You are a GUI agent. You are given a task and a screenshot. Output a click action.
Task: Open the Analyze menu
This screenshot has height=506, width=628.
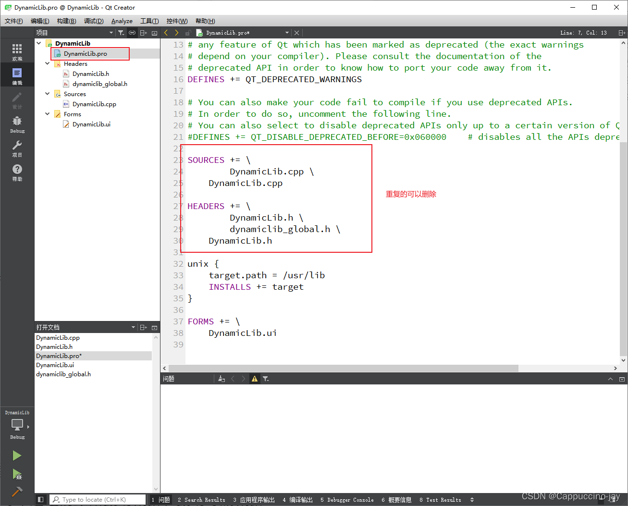122,21
